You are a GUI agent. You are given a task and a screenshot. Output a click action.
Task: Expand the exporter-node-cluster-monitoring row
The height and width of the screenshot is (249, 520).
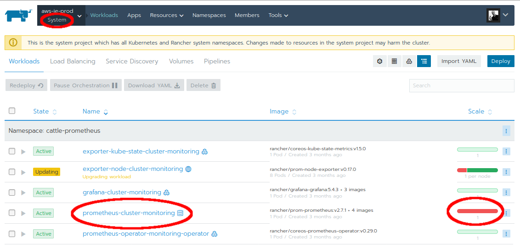tap(23, 172)
